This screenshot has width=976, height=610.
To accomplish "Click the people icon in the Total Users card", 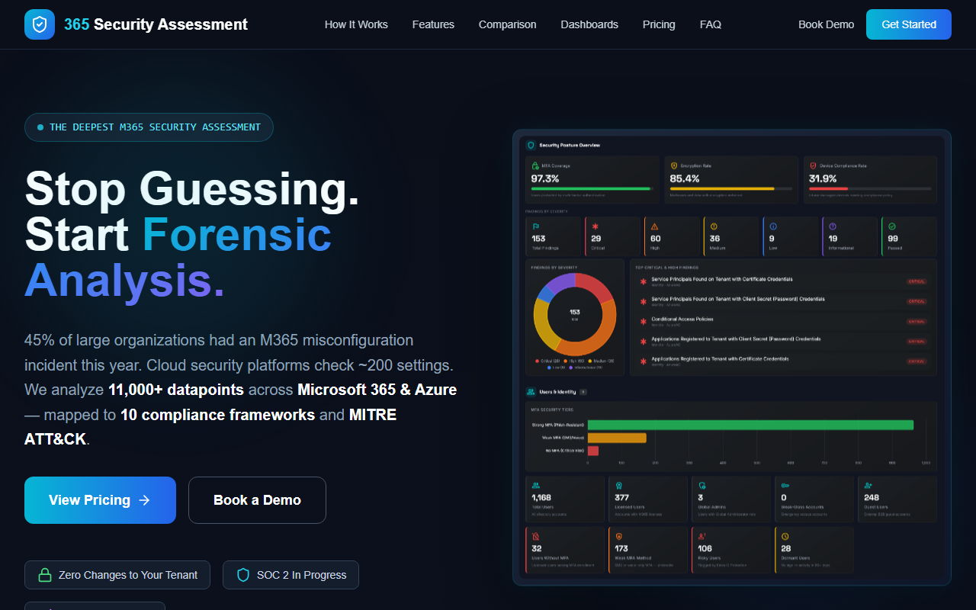I will 536,485.
